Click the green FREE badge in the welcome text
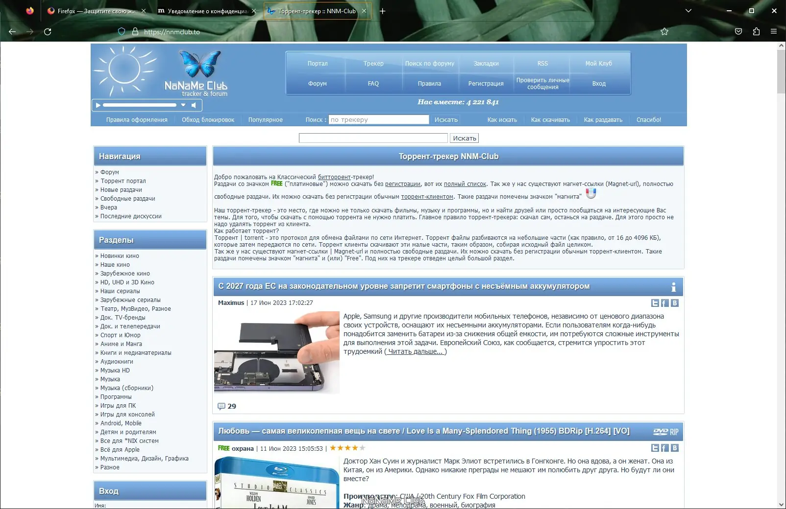 [x=277, y=184]
